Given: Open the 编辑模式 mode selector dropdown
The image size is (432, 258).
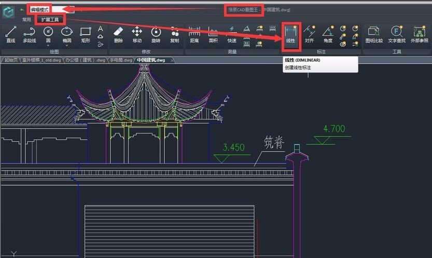Looking at the screenshot, I should [x=70, y=9].
